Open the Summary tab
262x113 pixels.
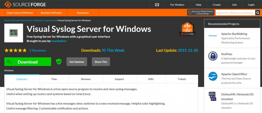coord(22,79)
